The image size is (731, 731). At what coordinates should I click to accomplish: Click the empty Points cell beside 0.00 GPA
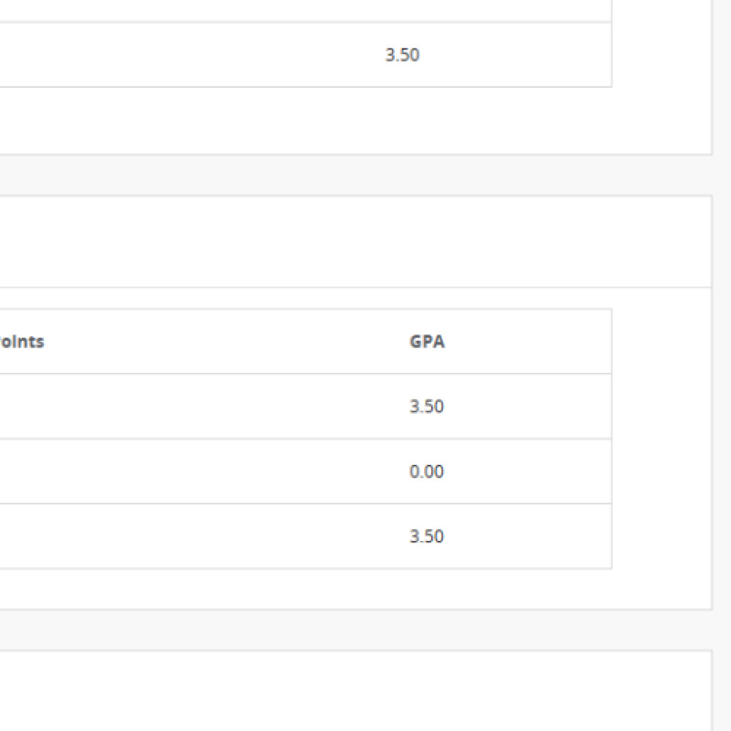[x=183, y=471]
